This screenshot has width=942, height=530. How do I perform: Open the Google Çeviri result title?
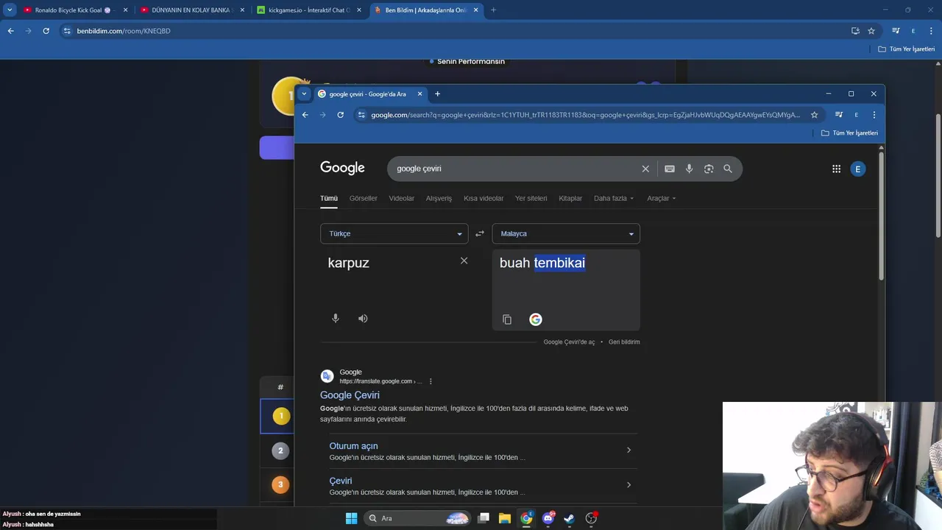click(350, 395)
